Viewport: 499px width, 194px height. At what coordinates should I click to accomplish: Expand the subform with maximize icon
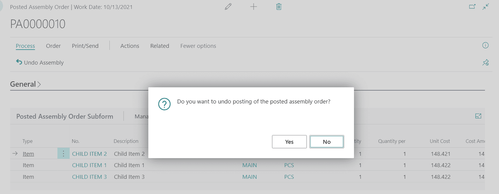[478, 116]
